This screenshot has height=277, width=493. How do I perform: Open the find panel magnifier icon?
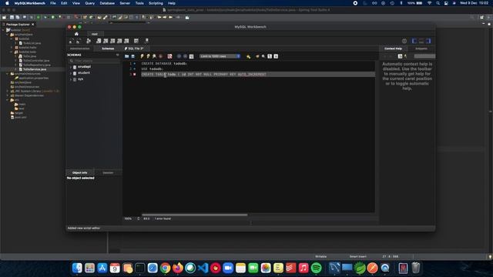pos(263,56)
